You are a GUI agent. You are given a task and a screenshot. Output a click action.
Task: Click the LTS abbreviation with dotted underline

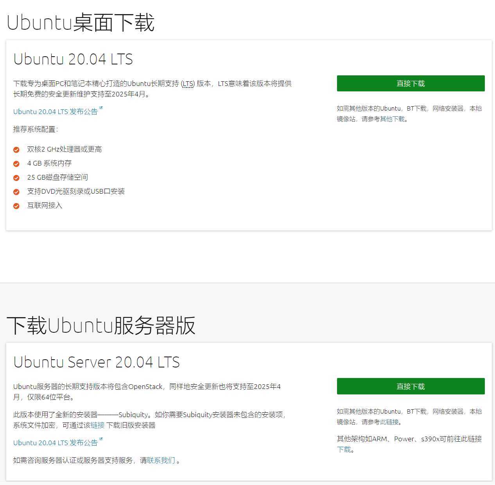[x=188, y=84]
